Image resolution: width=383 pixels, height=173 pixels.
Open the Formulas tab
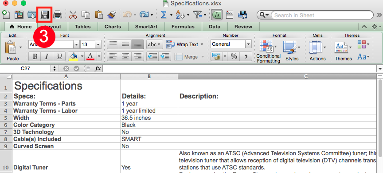click(183, 27)
